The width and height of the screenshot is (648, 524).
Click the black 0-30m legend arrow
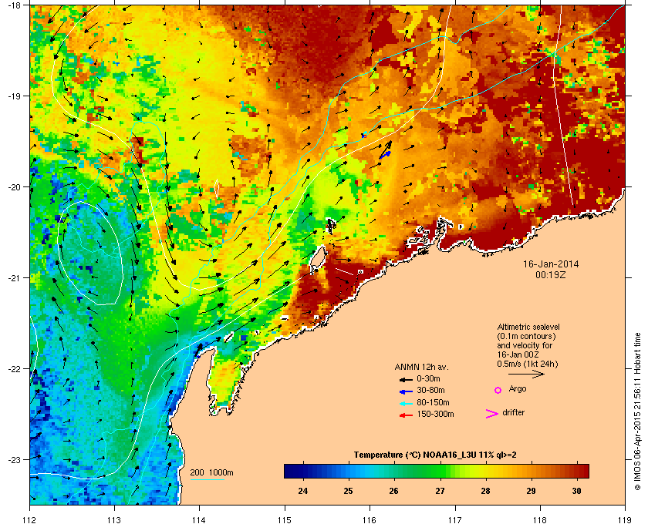pyautogui.click(x=406, y=380)
